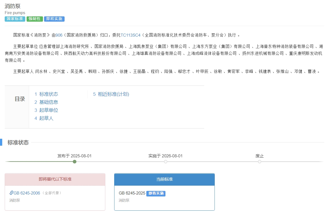Click the （全部代替） note text
The width and height of the screenshot is (327, 212).
coord(52,193)
